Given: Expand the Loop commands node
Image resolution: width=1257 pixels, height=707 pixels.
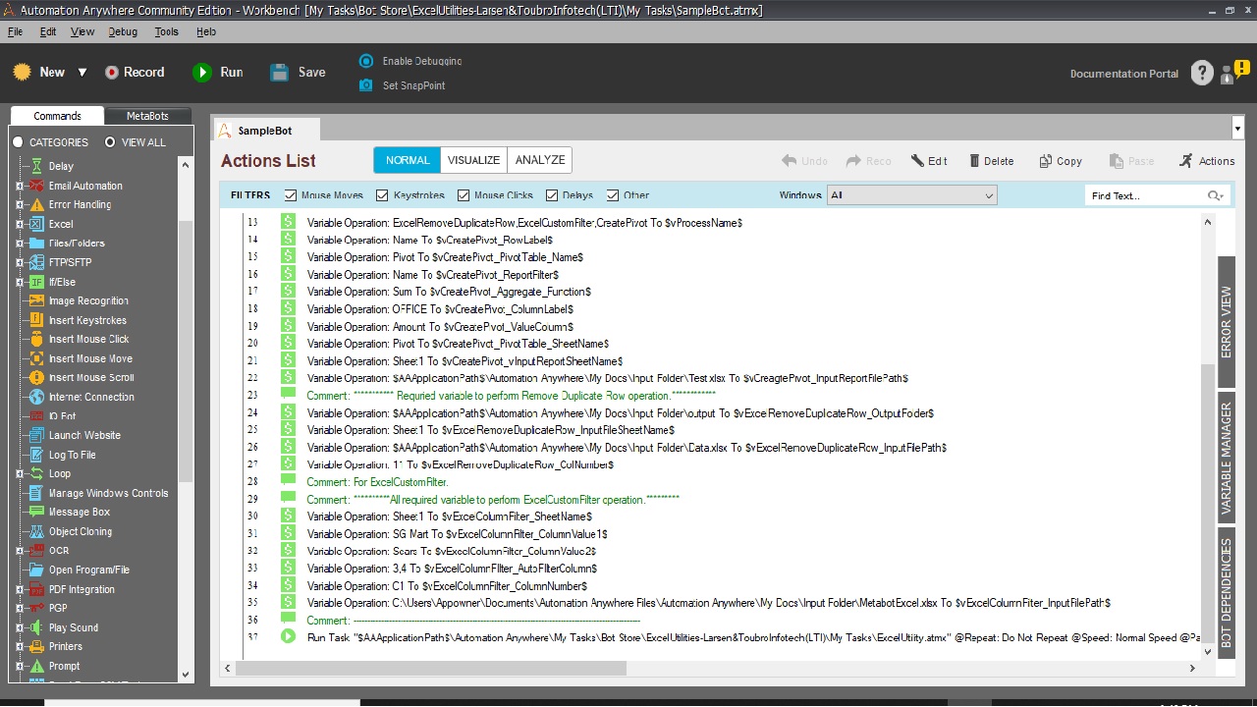Looking at the screenshot, I should pyautogui.click(x=20, y=473).
